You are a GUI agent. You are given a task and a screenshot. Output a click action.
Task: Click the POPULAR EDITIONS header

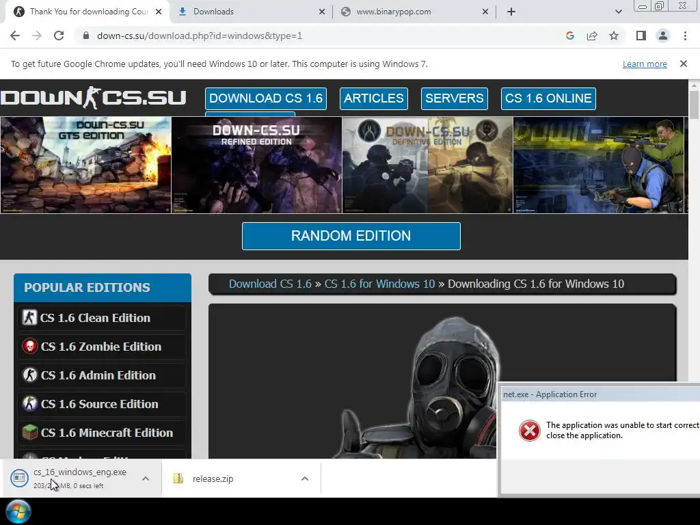pyautogui.click(x=103, y=288)
